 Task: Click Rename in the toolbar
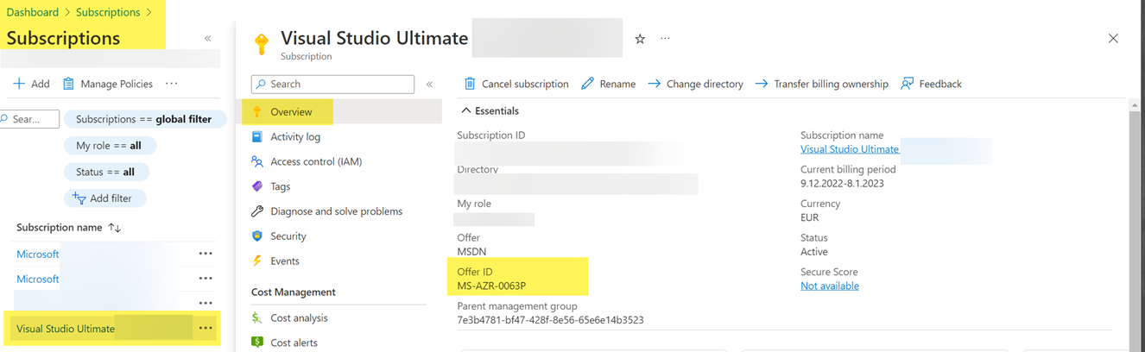(609, 84)
